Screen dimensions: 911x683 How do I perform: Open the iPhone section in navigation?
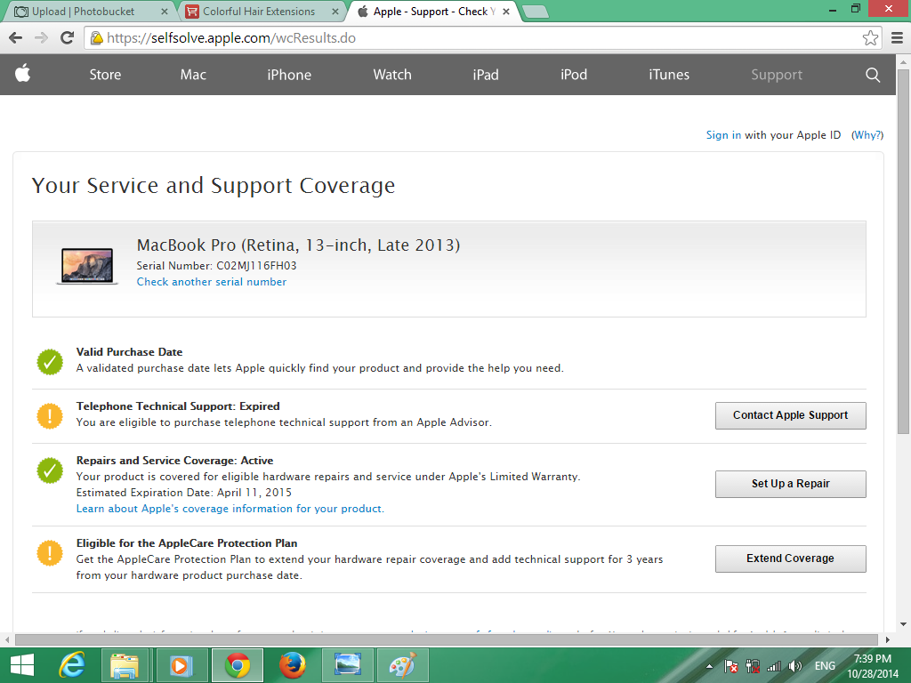coord(289,75)
